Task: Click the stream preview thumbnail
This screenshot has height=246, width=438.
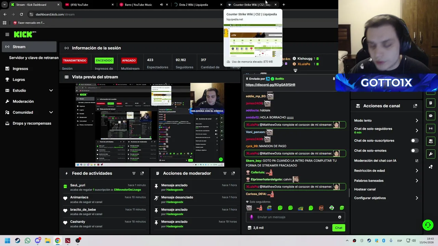Action: 150,125
